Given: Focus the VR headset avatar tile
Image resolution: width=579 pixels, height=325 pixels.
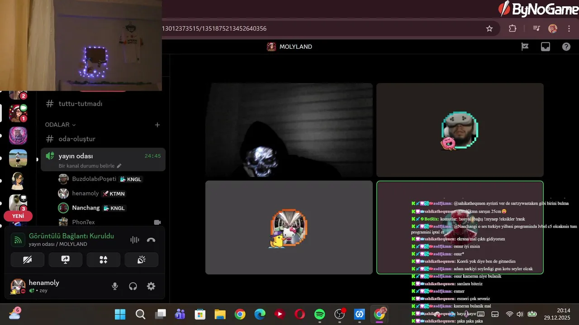Looking at the screenshot, I should tap(460, 130).
